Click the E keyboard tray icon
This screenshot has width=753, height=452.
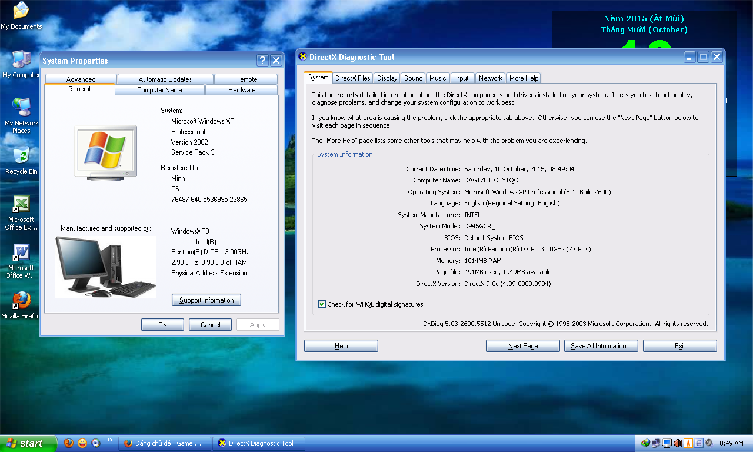tap(699, 443)
